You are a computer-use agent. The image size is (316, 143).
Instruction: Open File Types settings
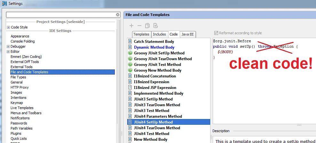click(x=18, y=77)
